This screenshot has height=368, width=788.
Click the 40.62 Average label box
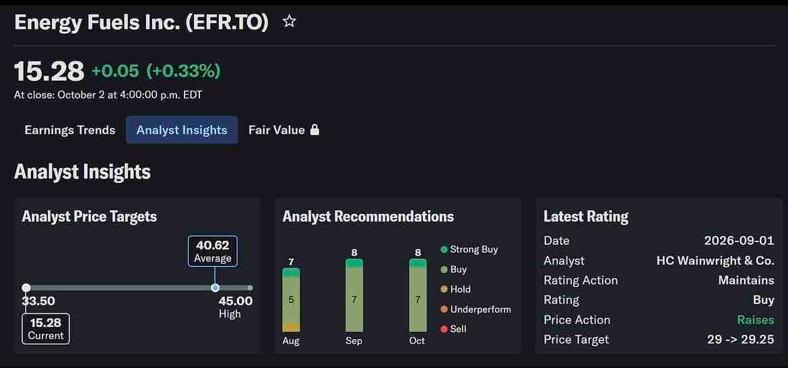[213, 251]
